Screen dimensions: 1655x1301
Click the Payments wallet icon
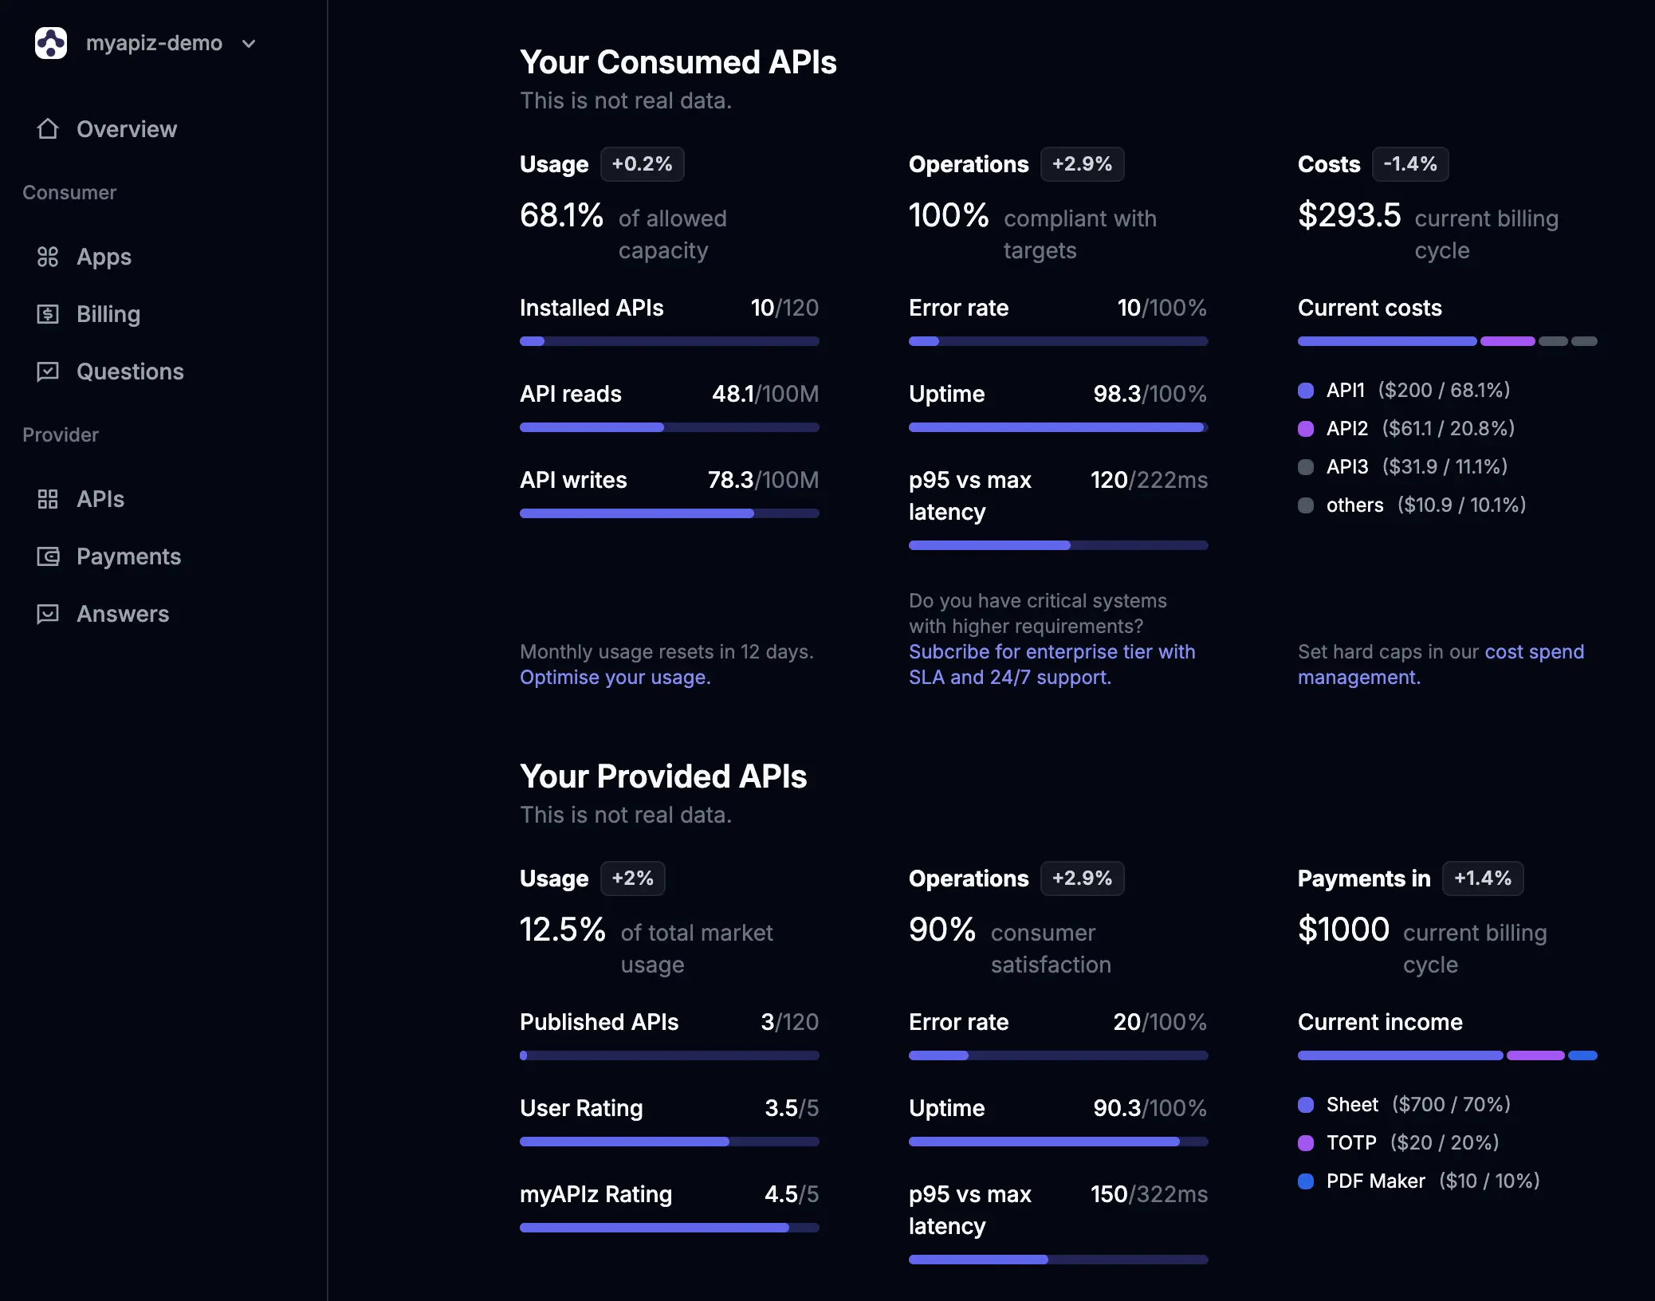[x=48, y=556]
